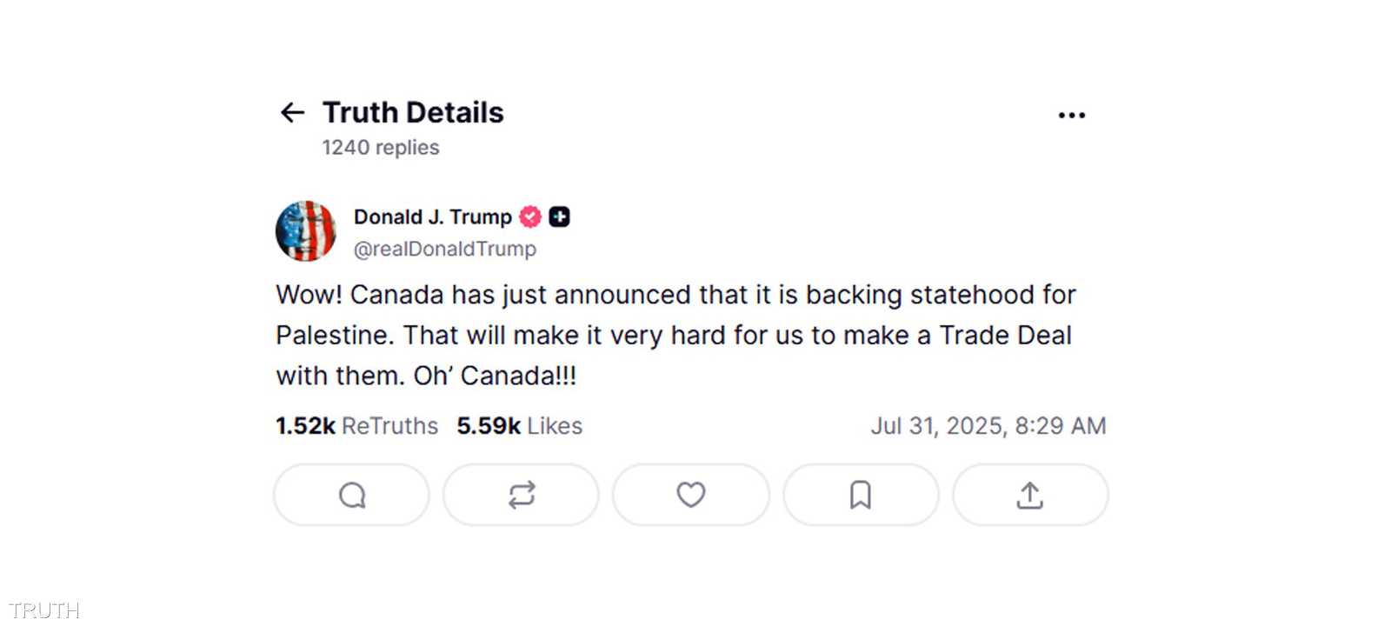Click the 'Oh' Canada!!!' closing phrase

coord(495,376)
